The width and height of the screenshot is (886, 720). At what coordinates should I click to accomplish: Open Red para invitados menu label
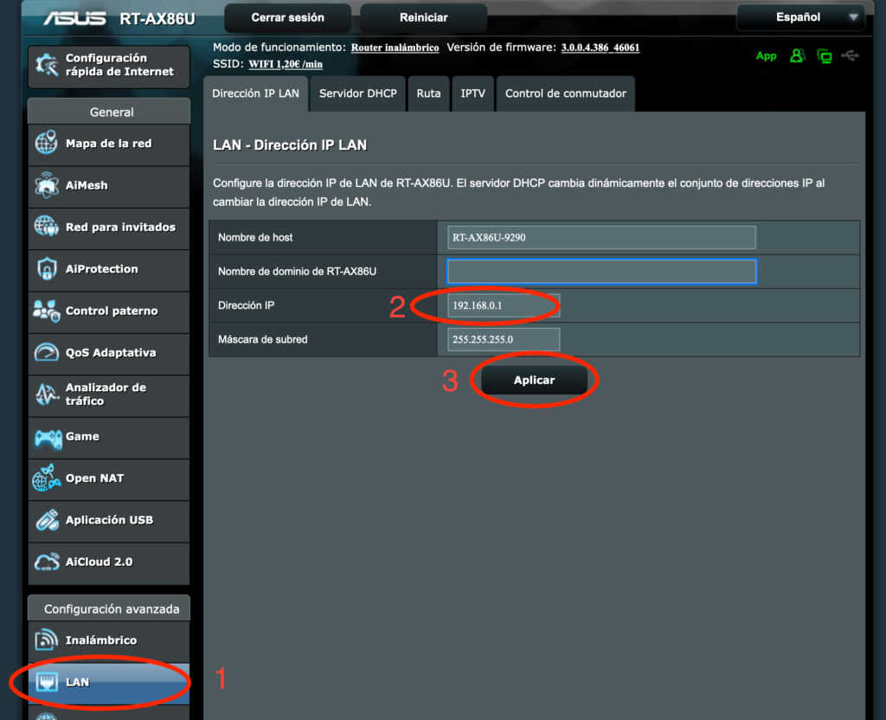[120, 228]
